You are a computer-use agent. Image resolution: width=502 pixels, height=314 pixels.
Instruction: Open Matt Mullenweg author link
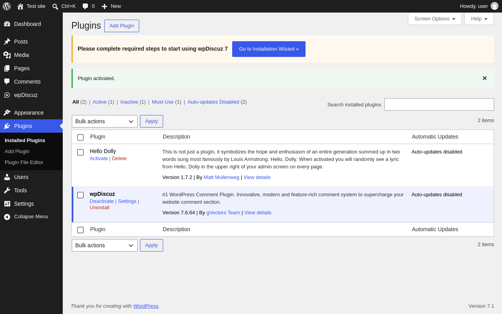click(x=221, y=177)
